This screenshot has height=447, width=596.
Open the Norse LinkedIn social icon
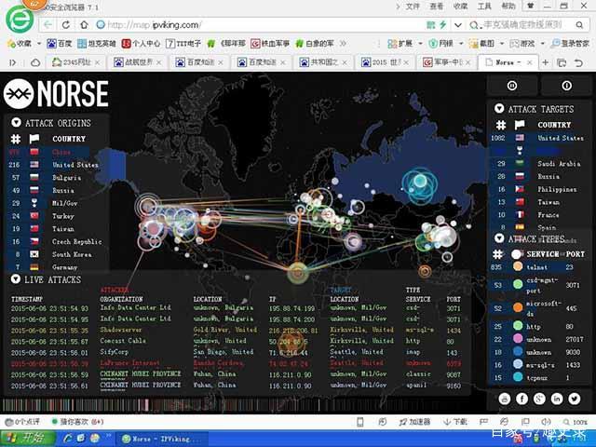(557, 399)
